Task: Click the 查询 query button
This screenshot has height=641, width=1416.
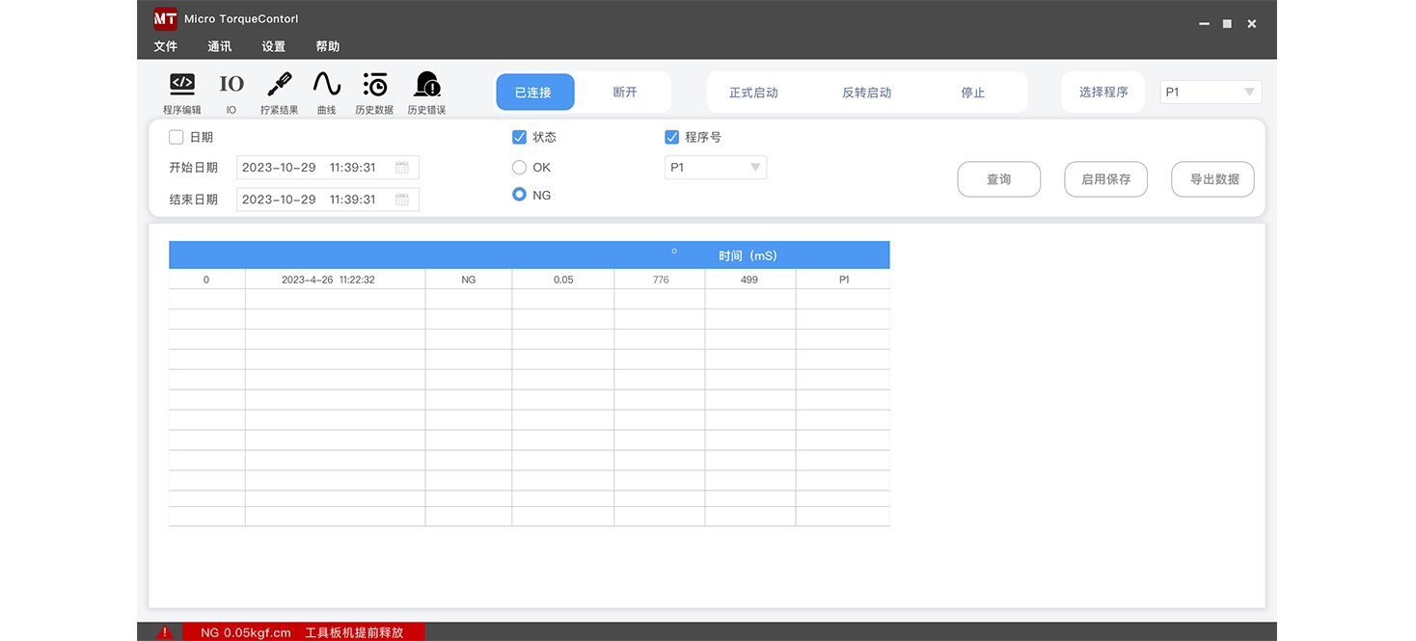Action: (x=998, y=178)
